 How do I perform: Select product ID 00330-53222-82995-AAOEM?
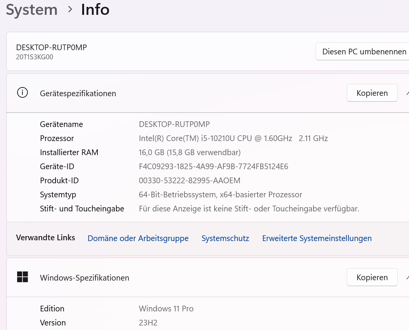[x=189, y=181]
